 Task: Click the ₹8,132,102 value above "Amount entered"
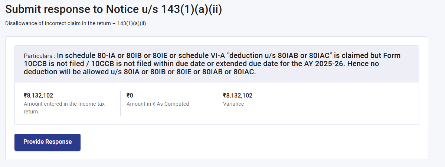[x=38, y=95]
